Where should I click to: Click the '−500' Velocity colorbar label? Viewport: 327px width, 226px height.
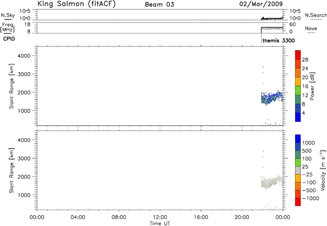[x=309, y=191]
